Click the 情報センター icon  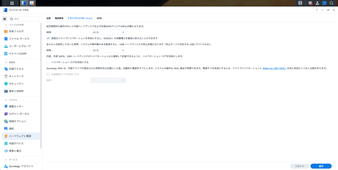point(6,106)
